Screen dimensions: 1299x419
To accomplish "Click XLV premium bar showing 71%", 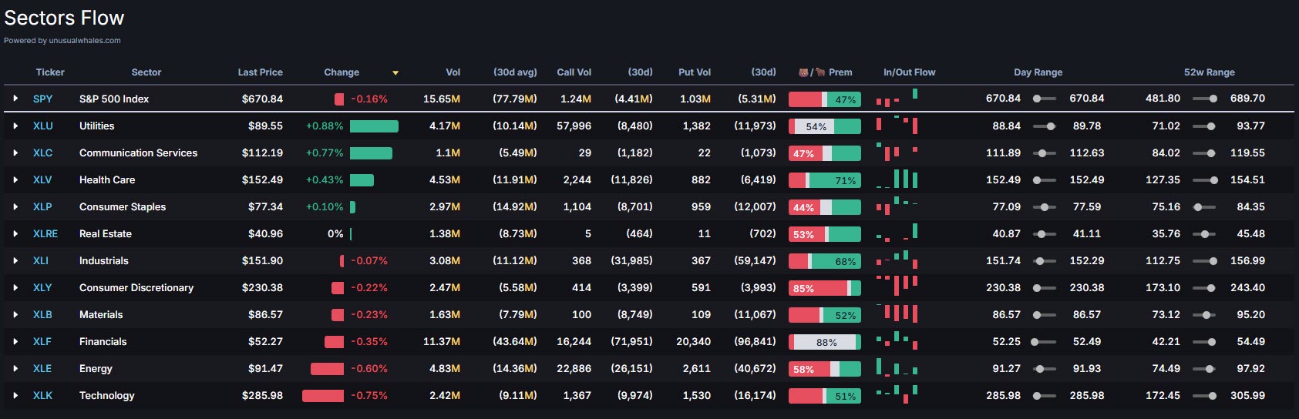I will (x=825, y=180).
